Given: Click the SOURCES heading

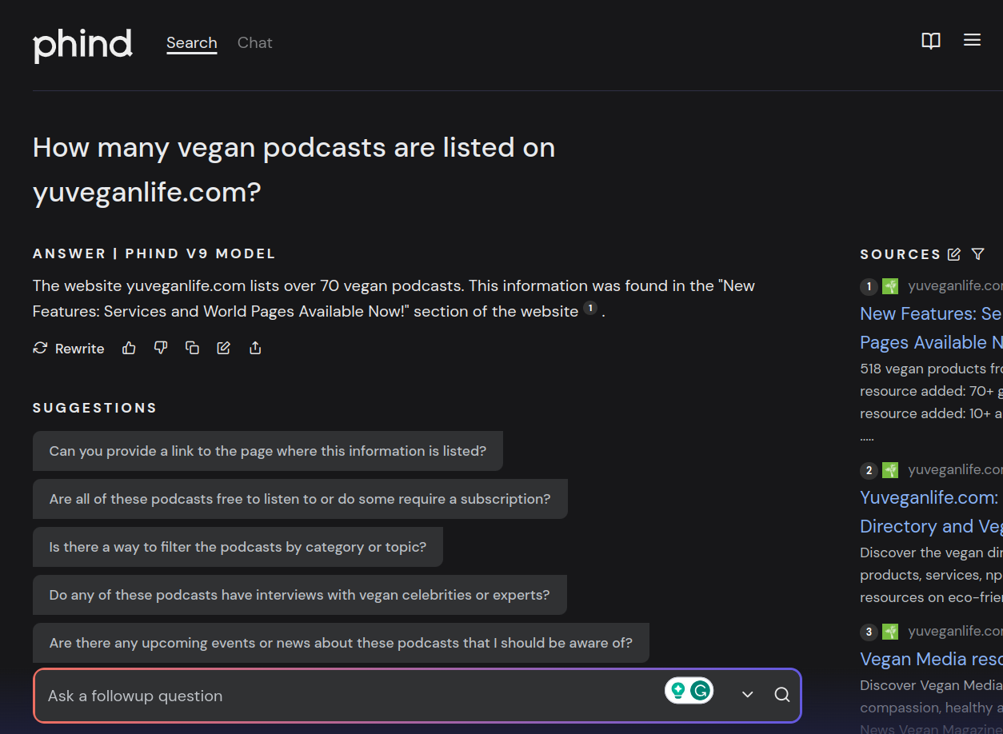Looking at the screenshot, I should pos(901,254).
